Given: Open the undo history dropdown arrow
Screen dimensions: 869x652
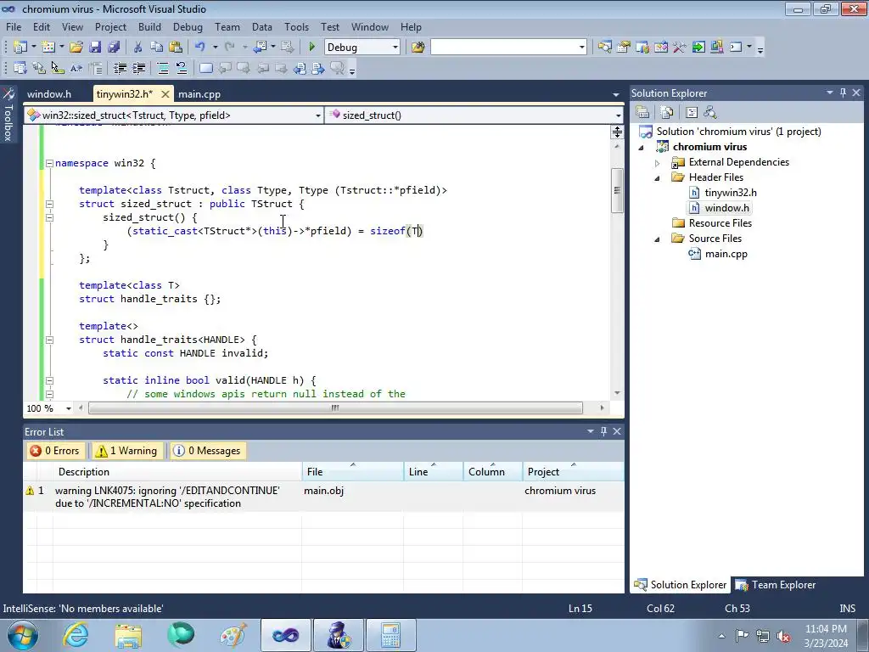Looking at the screenshot, I should pos(215,48).
